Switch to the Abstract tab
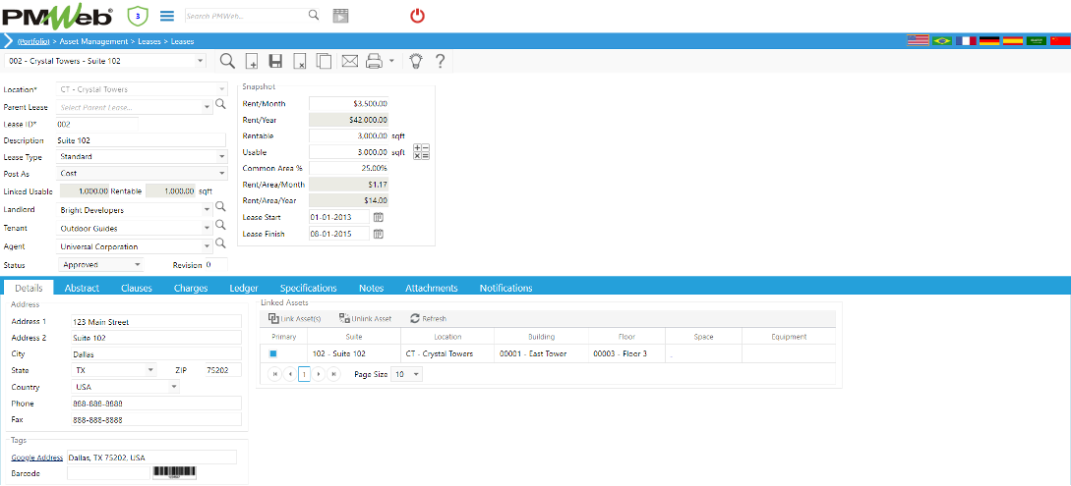The width and height of the screenshot is (1071, 486). (82, 288)
